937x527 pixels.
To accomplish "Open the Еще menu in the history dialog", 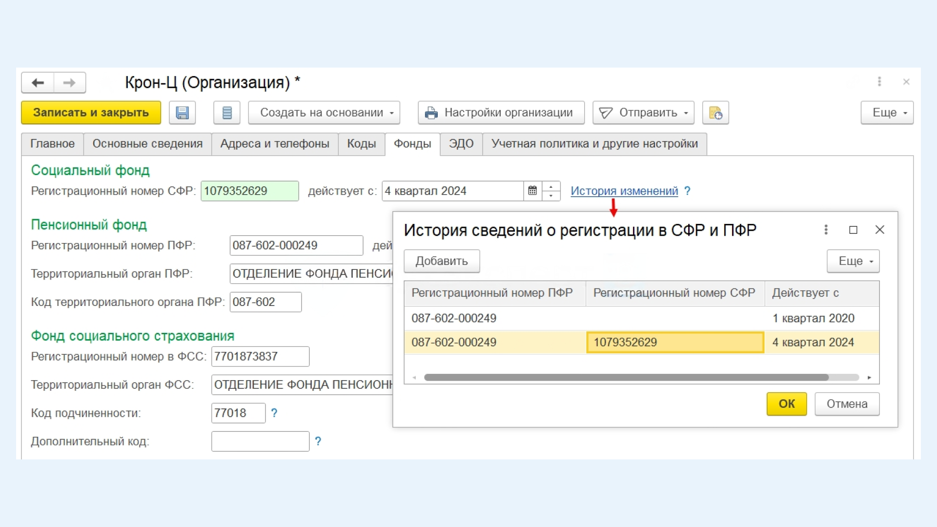I will pos(853,261).
